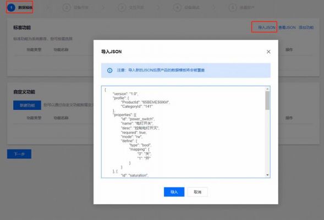Click the JSON editor's scroll-down arrow
The height and width of the screenshot is (220, 324).
(x=267, y=175)
